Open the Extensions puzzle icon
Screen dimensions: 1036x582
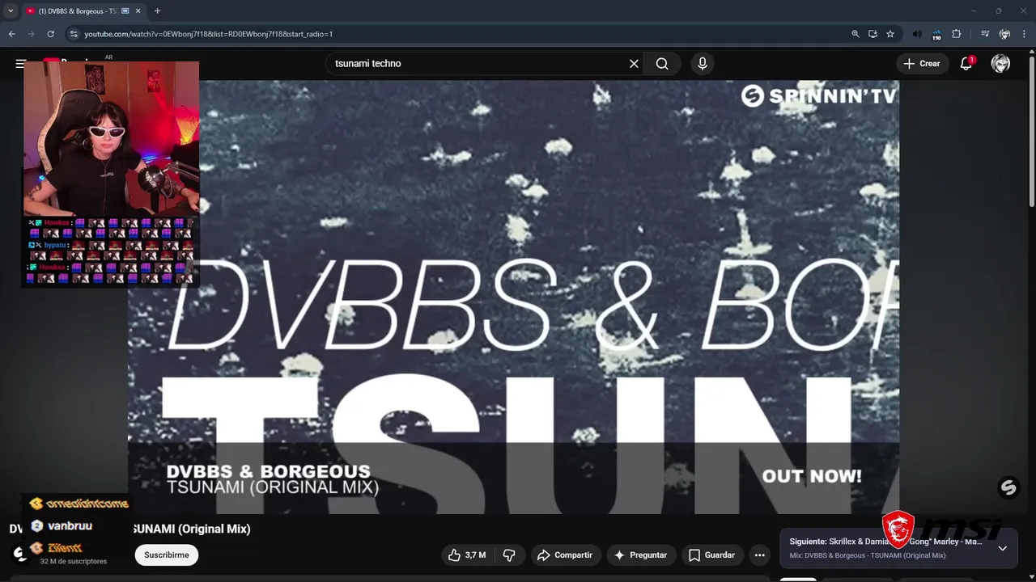tap(957, 34)
